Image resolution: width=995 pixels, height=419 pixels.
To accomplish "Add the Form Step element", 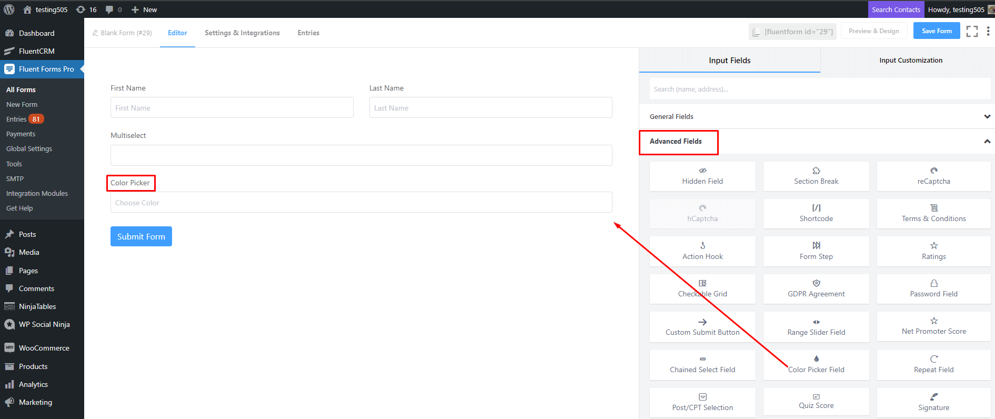I will [816, 251].
